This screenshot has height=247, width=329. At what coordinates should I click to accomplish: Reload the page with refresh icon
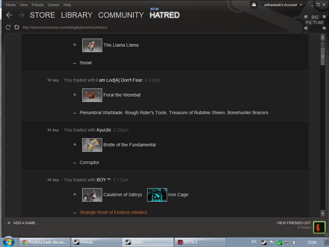[x=8, y=27]
